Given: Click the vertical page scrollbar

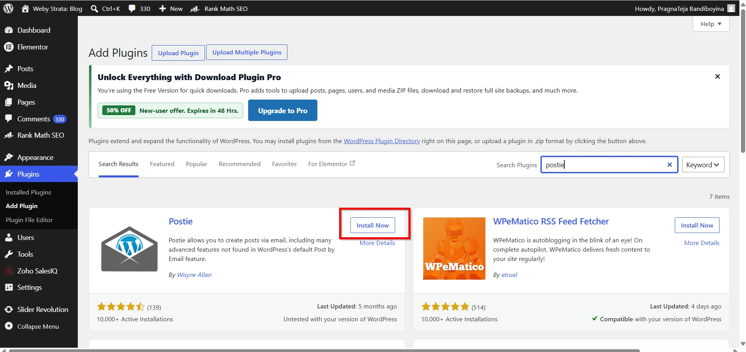Looking at the screenshot, I should coord(743,81).
